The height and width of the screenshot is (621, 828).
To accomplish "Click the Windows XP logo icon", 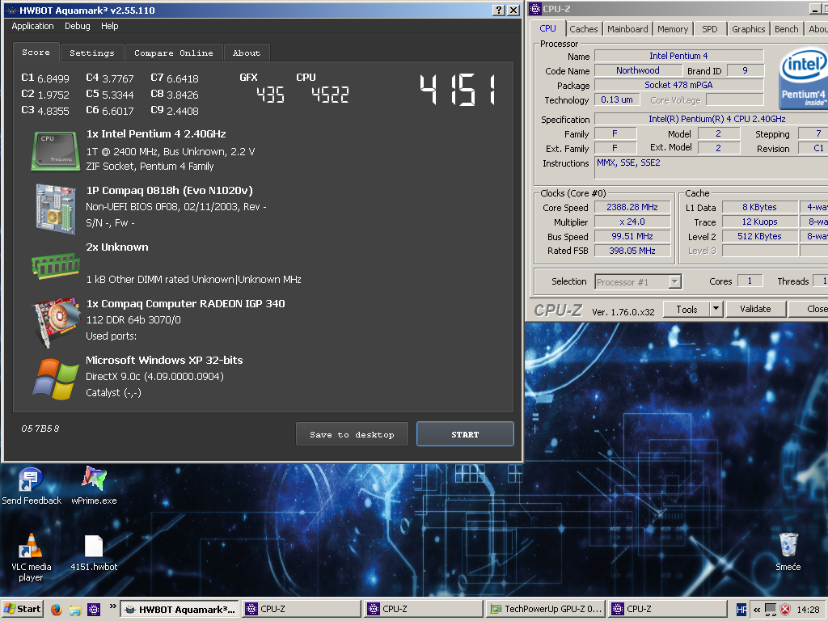I will (56, 379).
